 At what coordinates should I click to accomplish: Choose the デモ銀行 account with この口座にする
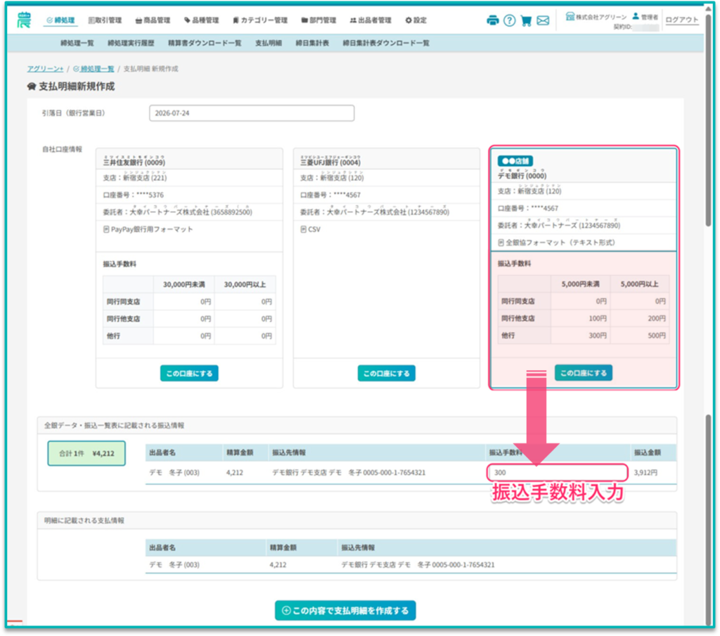point(584,373)
